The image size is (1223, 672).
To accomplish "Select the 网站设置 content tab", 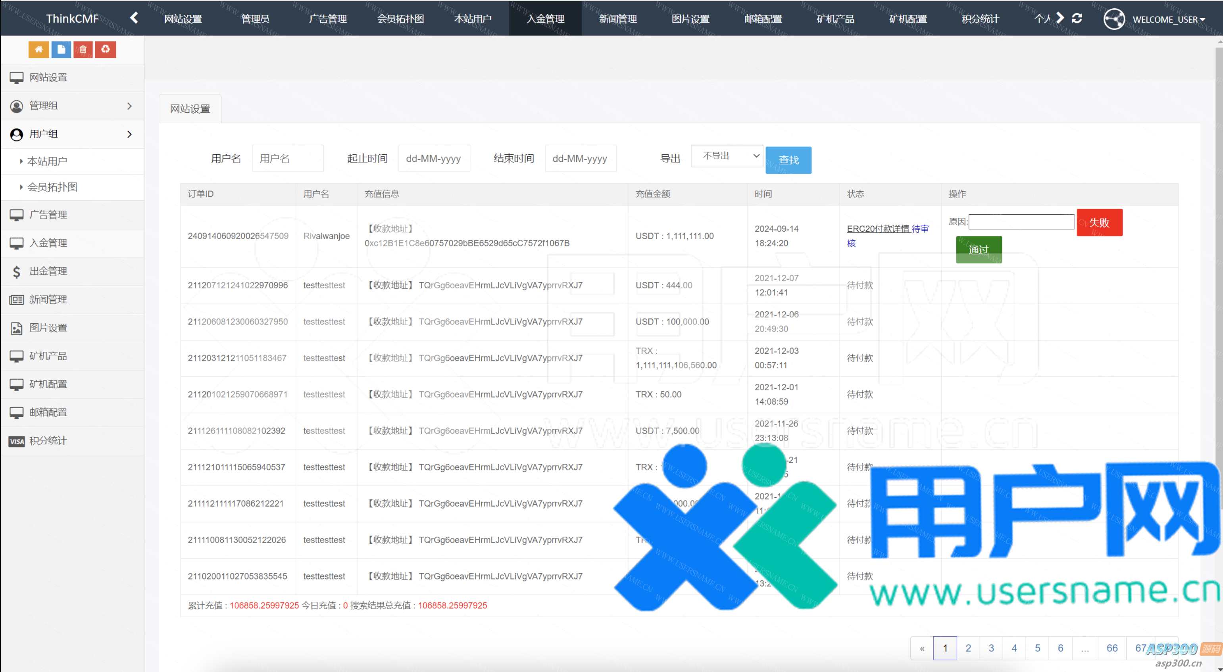I will point(190,109).
